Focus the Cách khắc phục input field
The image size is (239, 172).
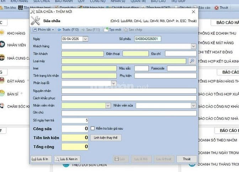(x=129, y=98)
